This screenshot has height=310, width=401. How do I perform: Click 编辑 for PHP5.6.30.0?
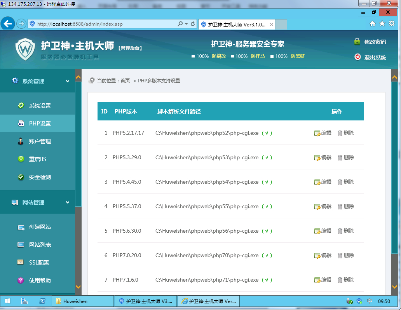(x=326, y=231)
